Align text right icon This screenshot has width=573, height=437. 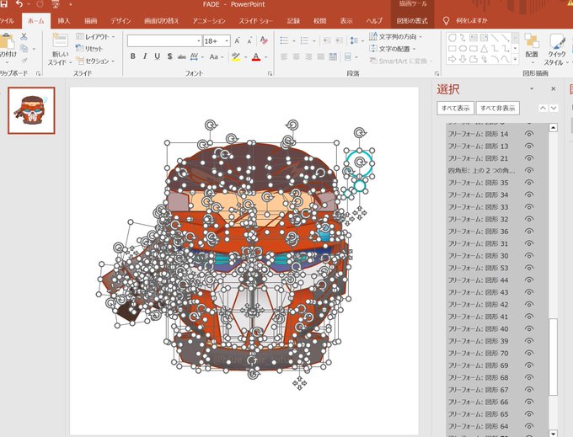click(x=308, y=57)
